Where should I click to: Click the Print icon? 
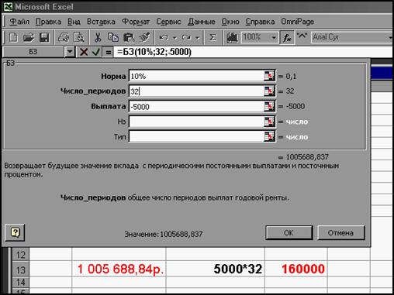[64, 38]
